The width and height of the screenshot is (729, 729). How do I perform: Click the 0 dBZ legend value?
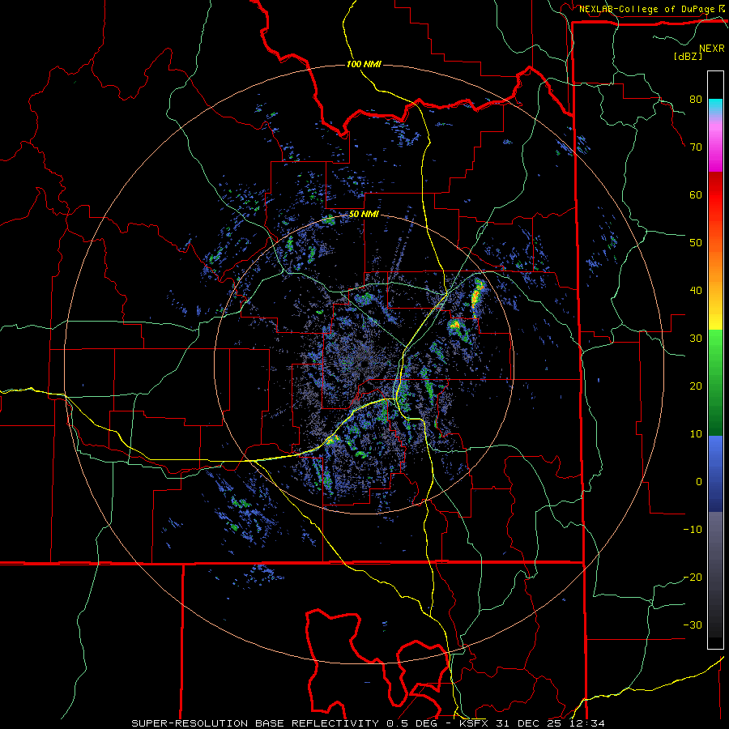click(x=699, y=482)
